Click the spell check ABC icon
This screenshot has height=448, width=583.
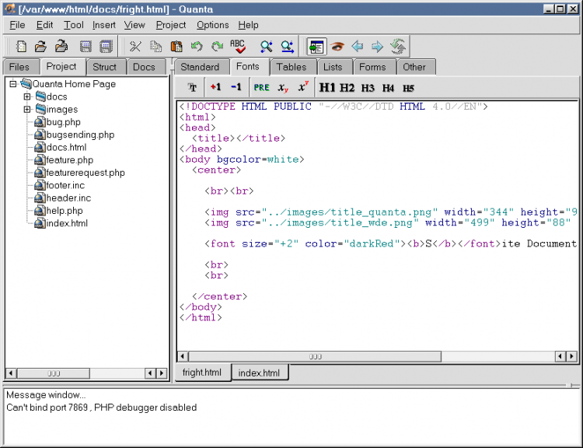[x=238, y=47]
